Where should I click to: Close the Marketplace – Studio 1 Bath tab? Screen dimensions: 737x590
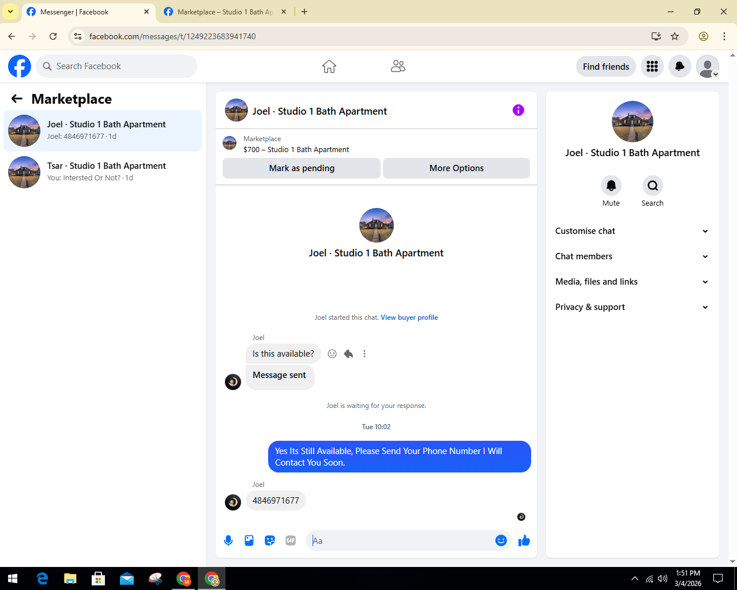click(283, 12)
